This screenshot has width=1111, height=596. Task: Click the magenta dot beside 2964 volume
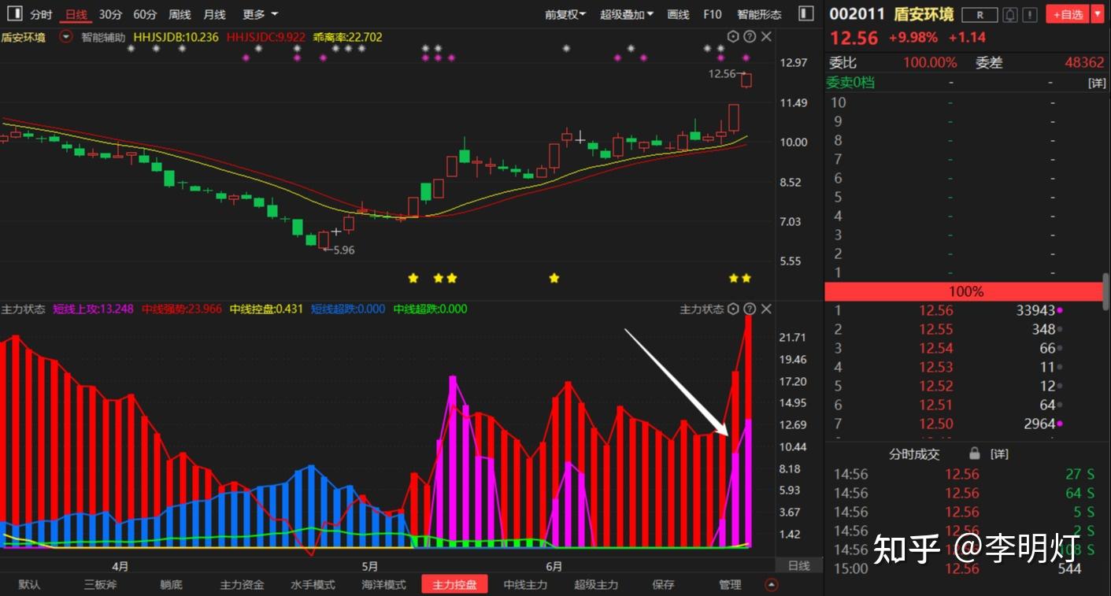point(1061,424)
